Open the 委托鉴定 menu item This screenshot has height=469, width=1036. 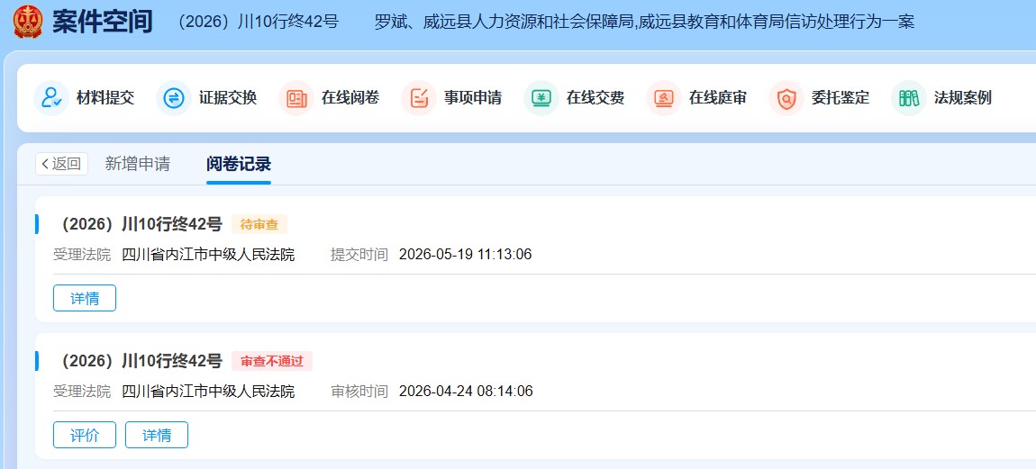coord(819,98)
